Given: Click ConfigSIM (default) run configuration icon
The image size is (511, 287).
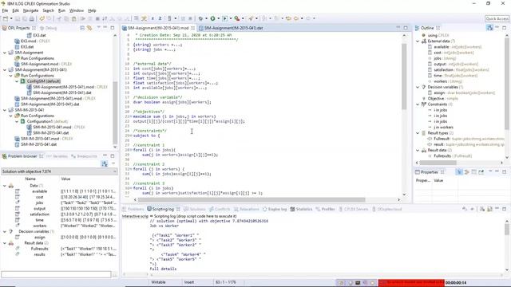Looking at the screenshot, I should pos(23,81).
